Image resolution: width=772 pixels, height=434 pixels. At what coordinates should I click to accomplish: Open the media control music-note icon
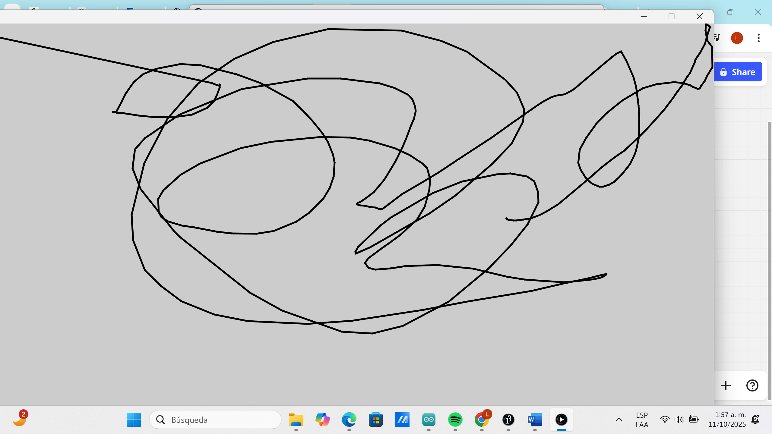(x=717, y=38)
